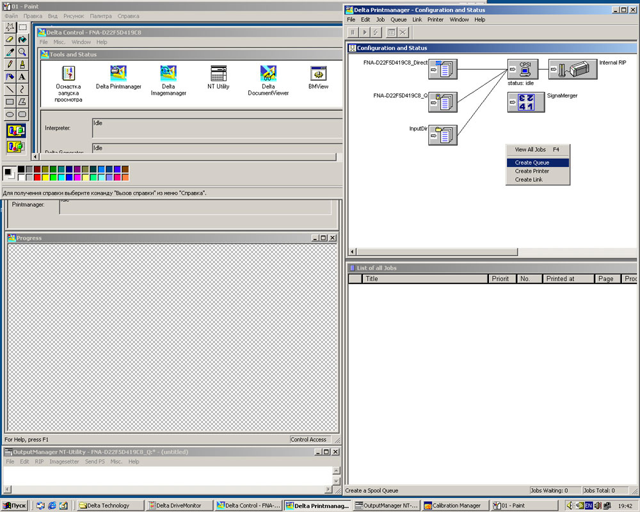Screen dimensions: 640x512
Task: Open the Queue menu in Printmanager
Action: coord(398,20)
